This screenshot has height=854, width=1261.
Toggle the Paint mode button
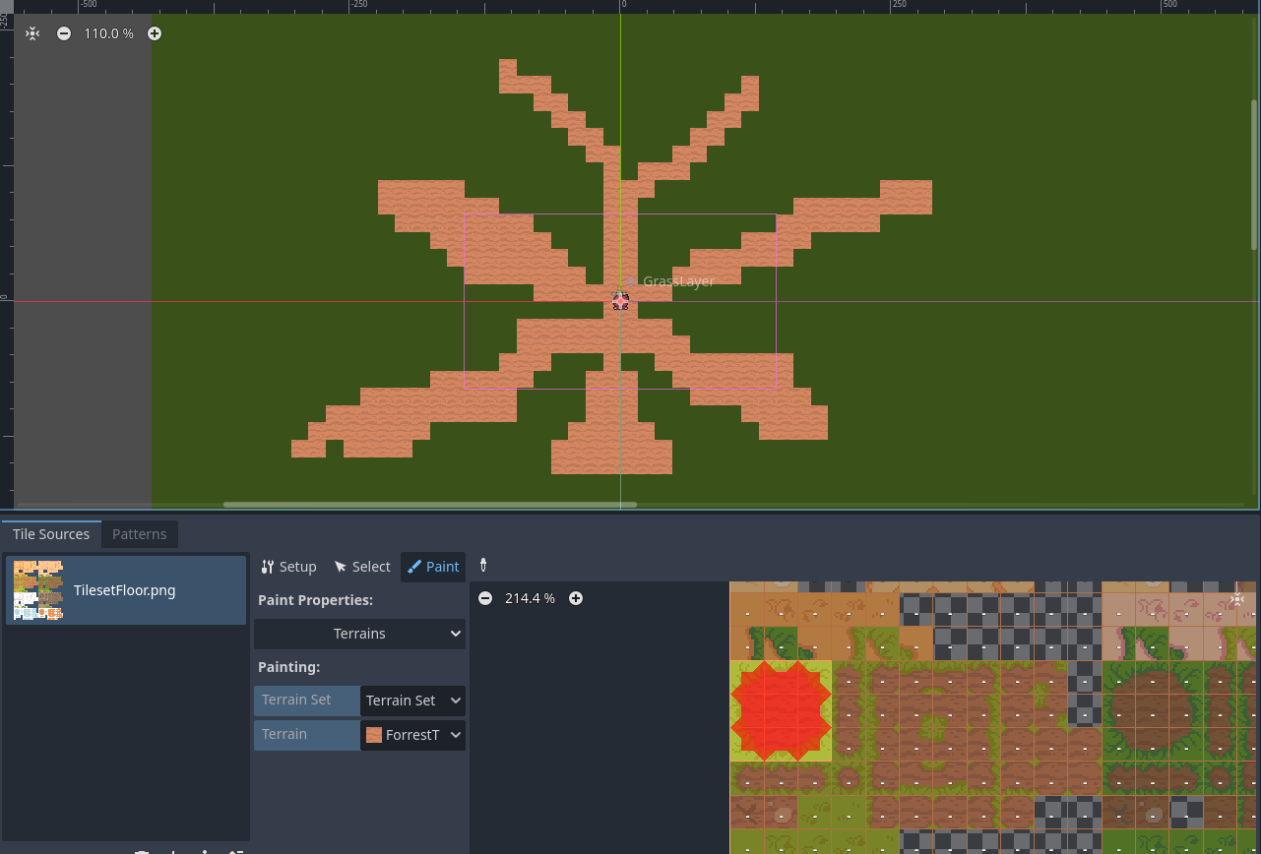pyautogui.click(x=433, y=567)
